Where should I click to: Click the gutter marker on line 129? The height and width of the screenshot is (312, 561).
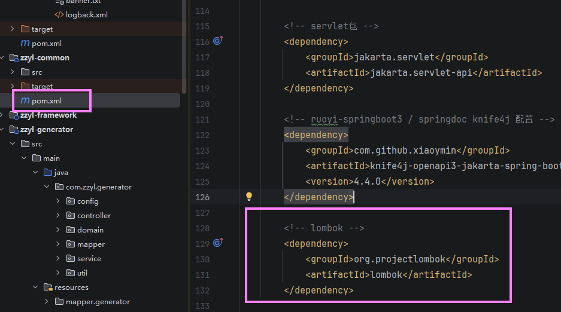pos(218,243)
